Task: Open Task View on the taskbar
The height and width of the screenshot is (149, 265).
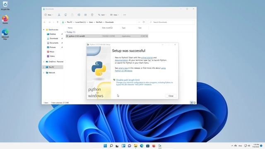Action: tap(117, 146)
